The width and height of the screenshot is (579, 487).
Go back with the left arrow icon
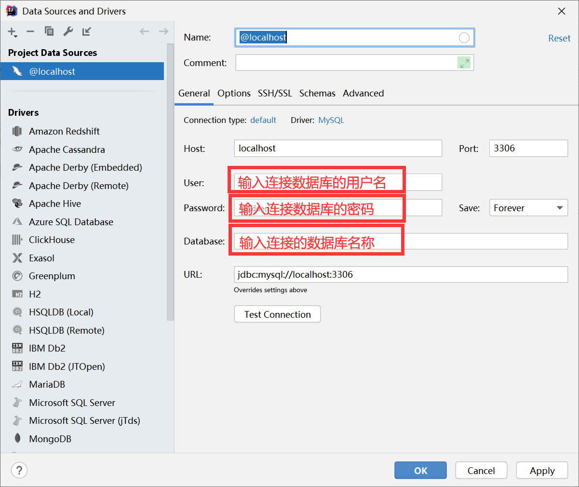coord(144,31)
